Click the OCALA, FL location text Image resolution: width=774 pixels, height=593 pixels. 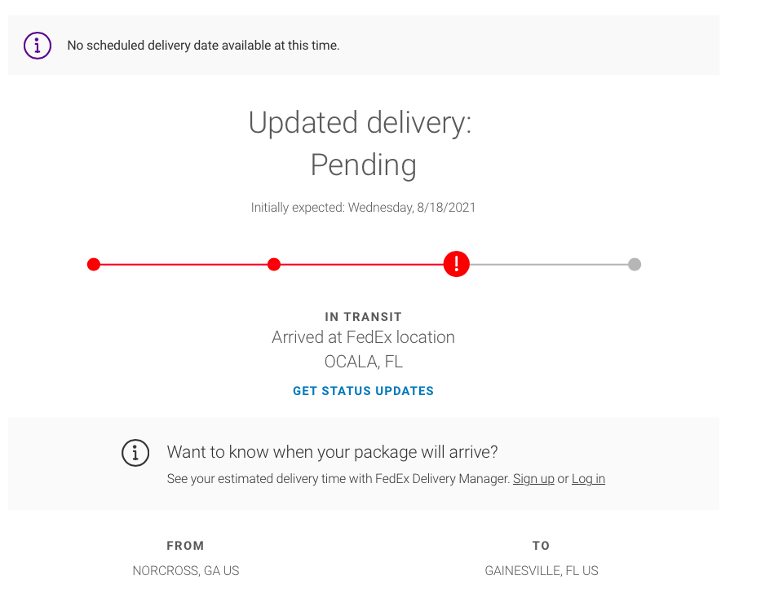(363, 362)
